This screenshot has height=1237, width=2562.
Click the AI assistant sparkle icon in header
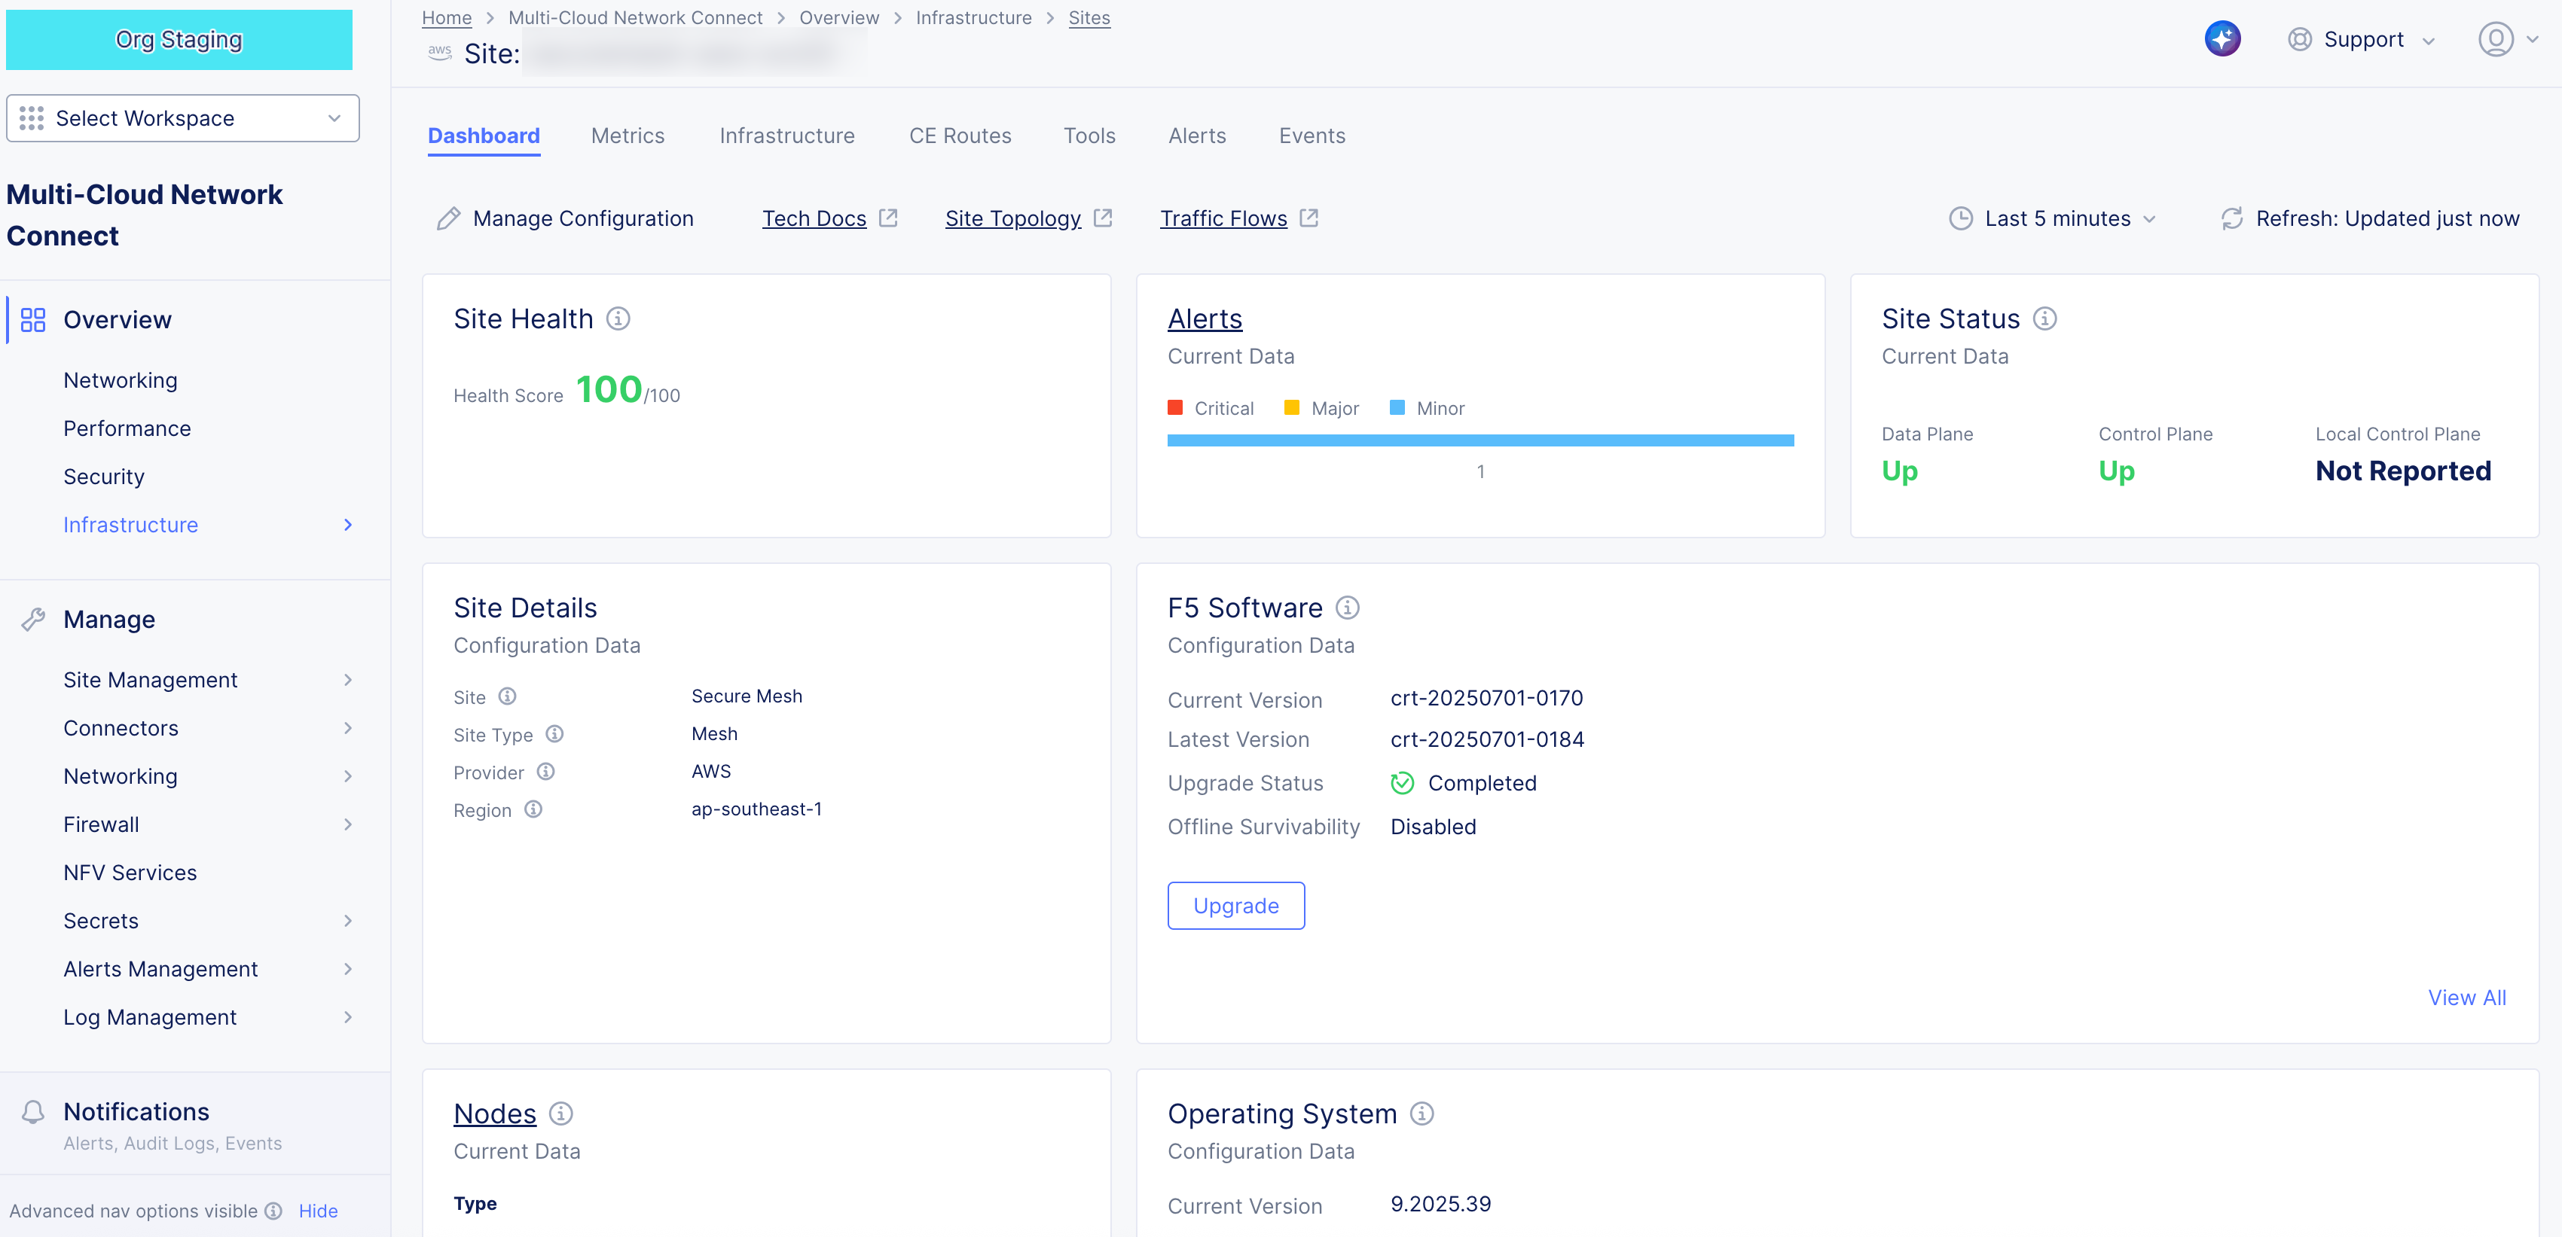(2223, 39)
